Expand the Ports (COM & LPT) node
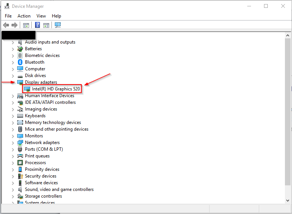The image size is (292, 214). [13, 149]
